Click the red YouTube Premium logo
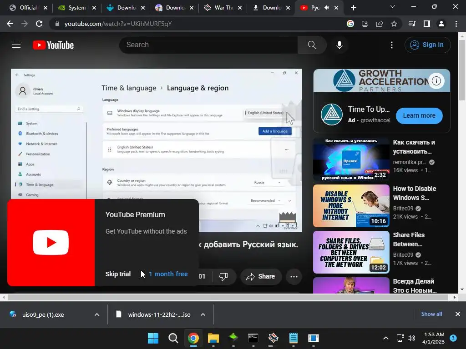Screen dimensions: 466x349 [x=51, y=243]
